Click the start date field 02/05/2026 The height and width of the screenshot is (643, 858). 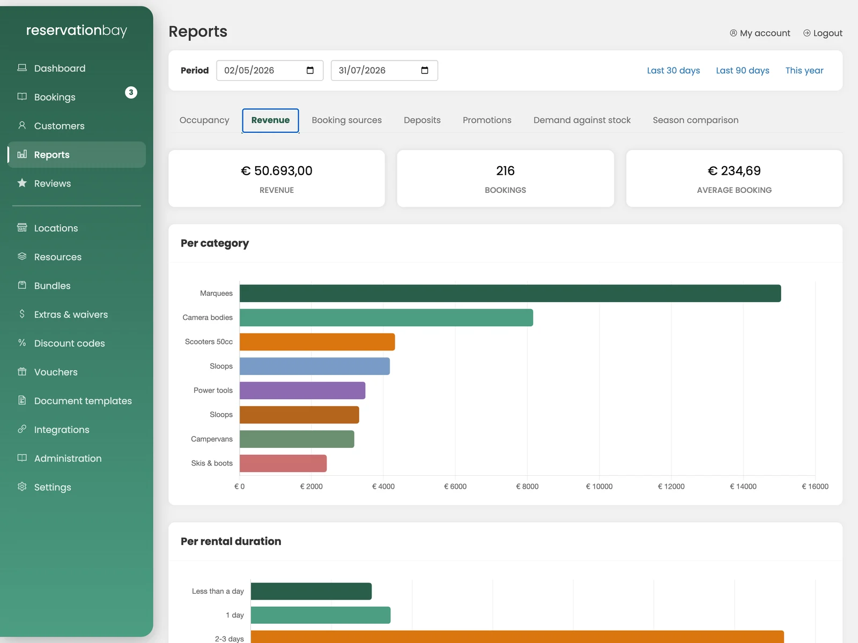(x=270, y=70)
